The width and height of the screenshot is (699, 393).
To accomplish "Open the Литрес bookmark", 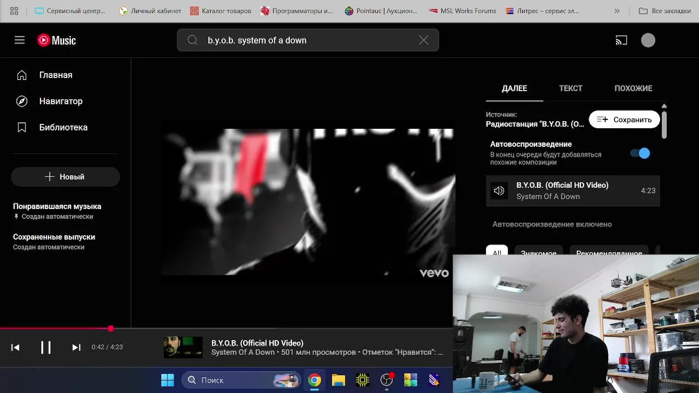I will pyautogui.click(x=542, y=11).
